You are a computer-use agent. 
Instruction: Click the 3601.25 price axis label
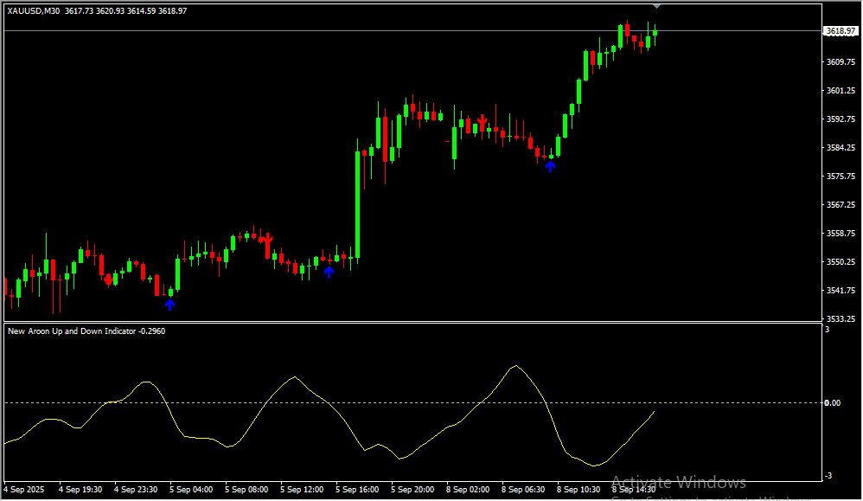(x=841, y=91)
